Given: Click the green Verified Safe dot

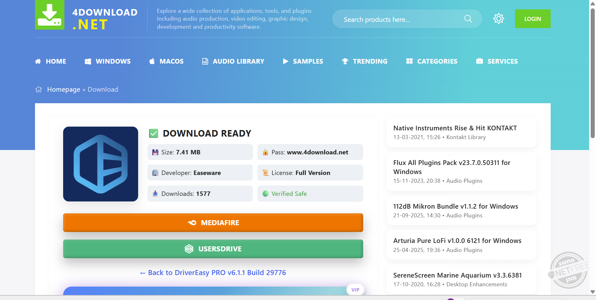Looking at the screenshot, I should tap(266, 194).
